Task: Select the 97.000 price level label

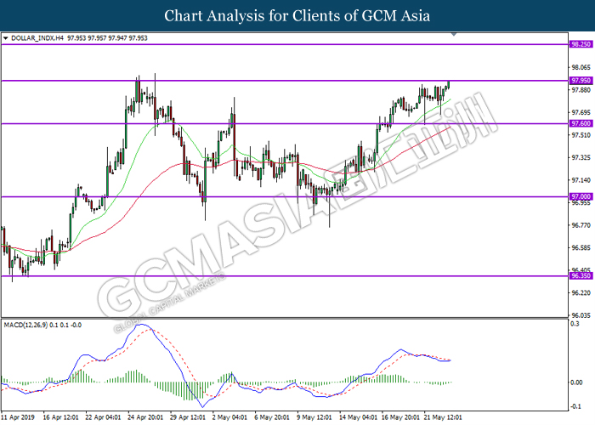Action: [x=581, y=196]
